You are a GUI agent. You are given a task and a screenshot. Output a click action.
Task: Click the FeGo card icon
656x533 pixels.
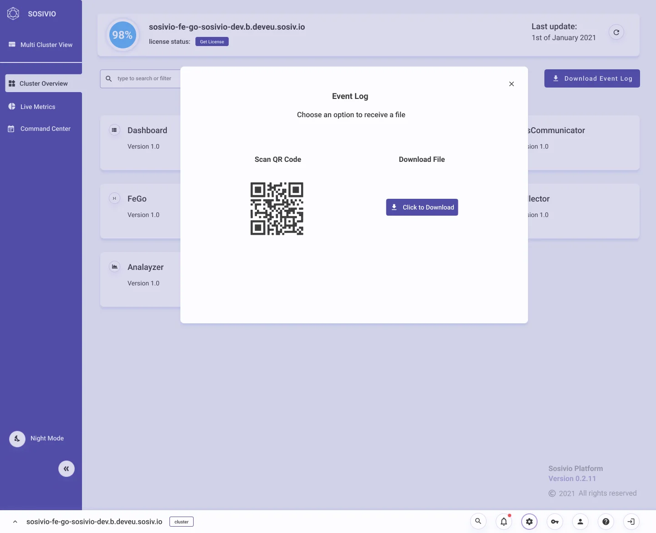coord(114,198)
